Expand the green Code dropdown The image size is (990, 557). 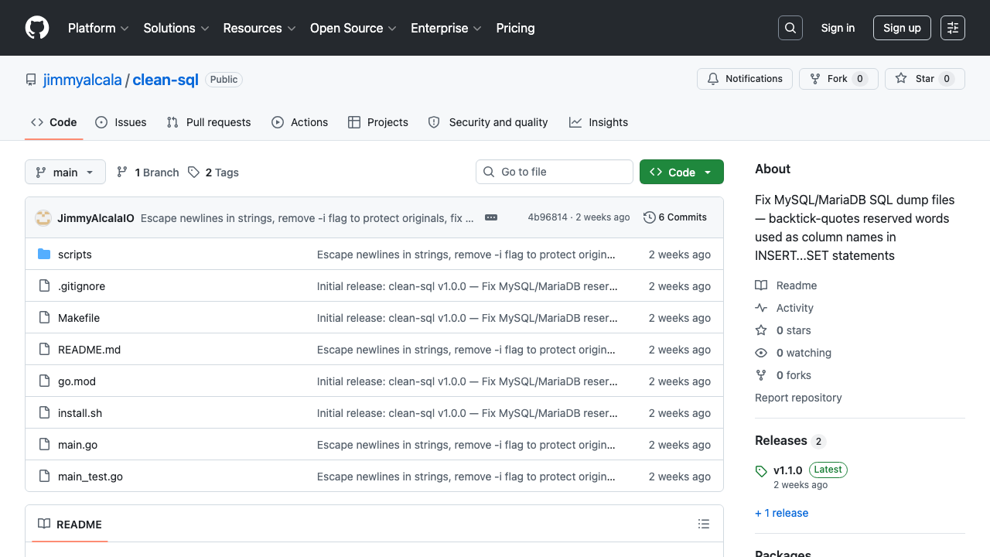point(681,172)
